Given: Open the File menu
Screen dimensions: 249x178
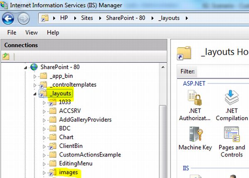Looking at the screenshot, I should click(12, 33).
